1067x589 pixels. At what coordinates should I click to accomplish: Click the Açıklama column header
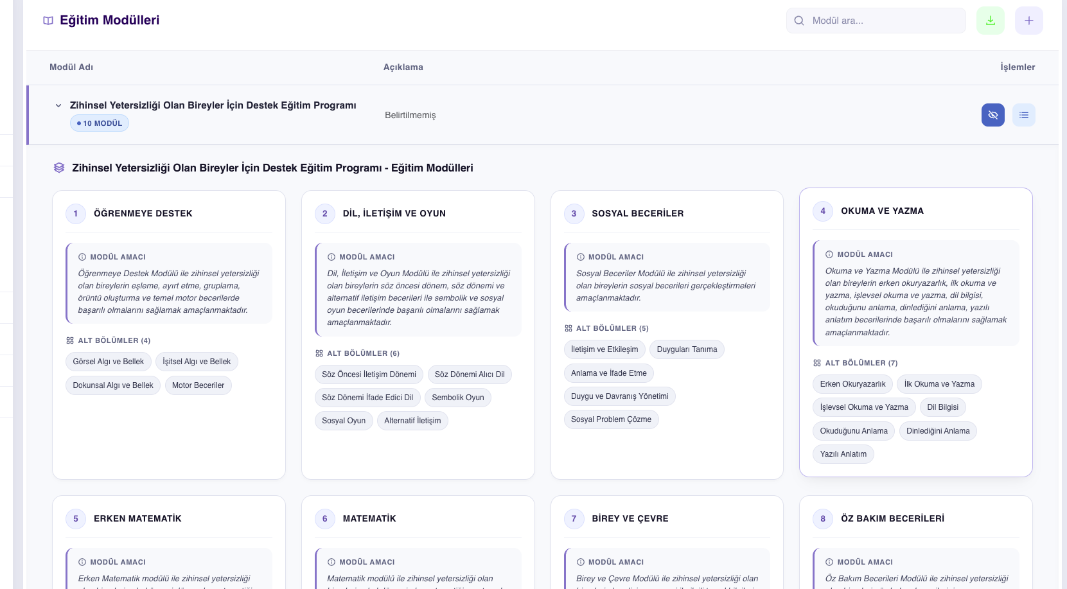click(x=403, y=67)
